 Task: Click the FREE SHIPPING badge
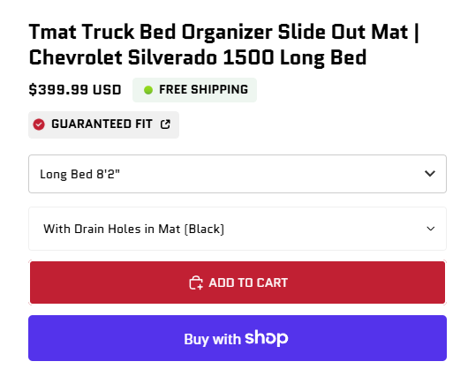pos(194,90)
